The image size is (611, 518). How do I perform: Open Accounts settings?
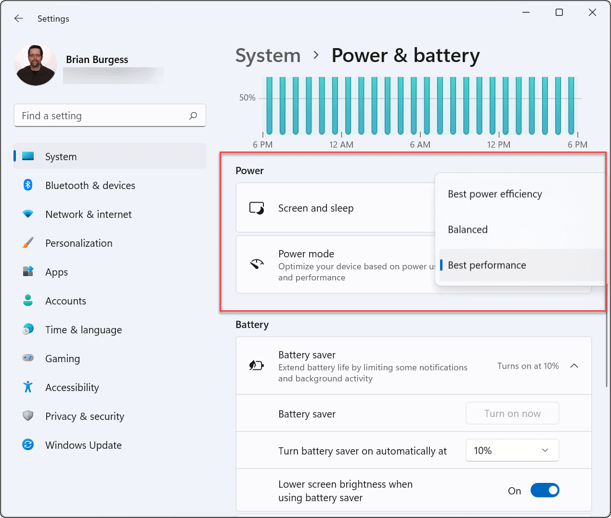(28, 301)
